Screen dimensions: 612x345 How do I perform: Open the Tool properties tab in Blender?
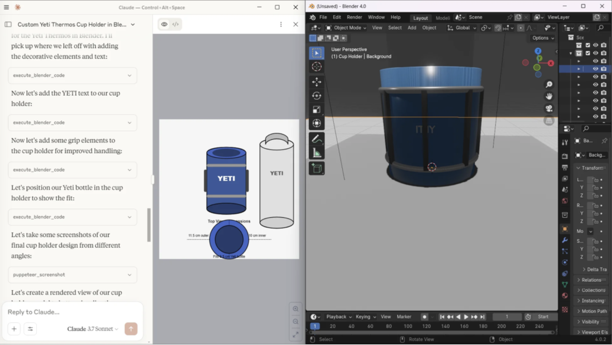[x=565, y=142]
